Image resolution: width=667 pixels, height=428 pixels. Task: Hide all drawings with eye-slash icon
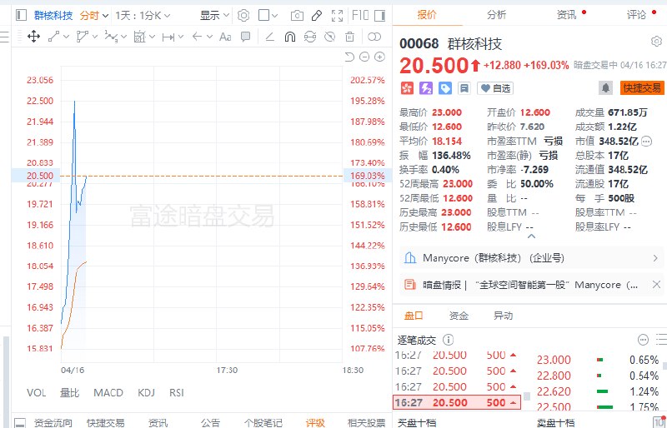[x=329, y=37]
